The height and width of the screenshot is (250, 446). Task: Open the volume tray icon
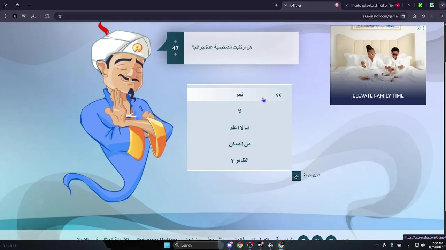(423, 245)
